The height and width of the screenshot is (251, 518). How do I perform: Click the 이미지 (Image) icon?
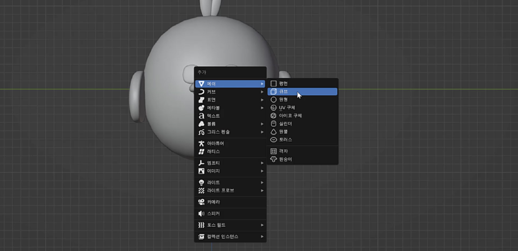tap(201, 171)
